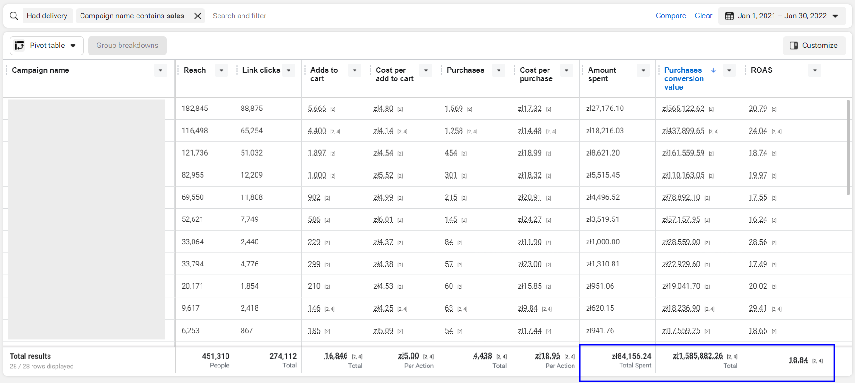Click total purchases 4,438
This screenshot has height=383, width=855.
[483, 356]
